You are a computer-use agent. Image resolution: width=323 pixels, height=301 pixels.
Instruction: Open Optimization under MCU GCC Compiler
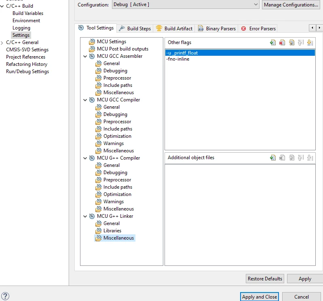pyautogui.click(x=117, y=136)
